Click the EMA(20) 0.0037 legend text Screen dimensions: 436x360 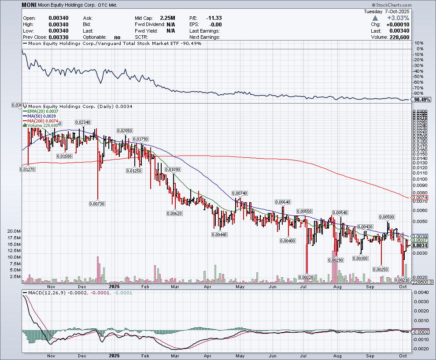(x=43, y=111)
